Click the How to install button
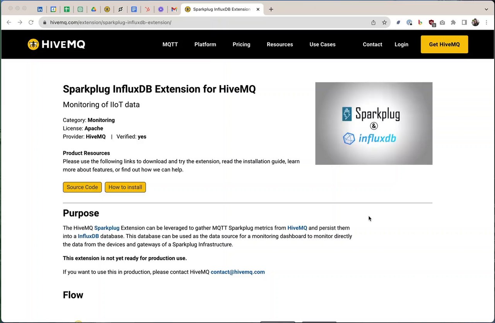 click(x=125, y=187)
